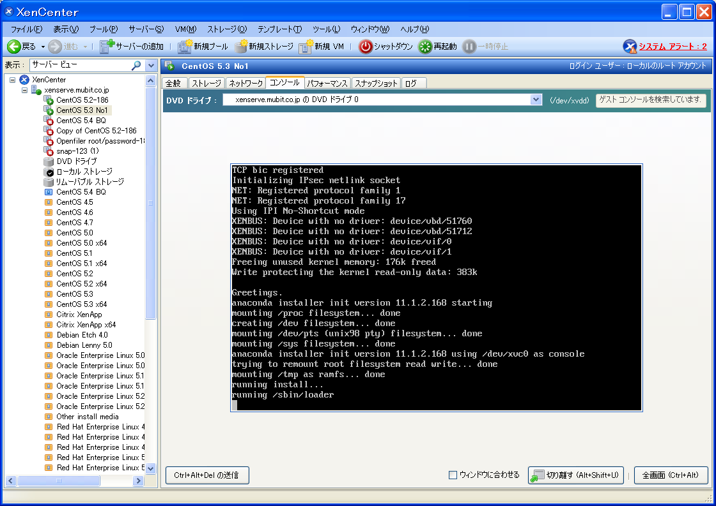Click the New VM icon (新規 VM)
Viewport: 716px width, 506px height.
coord(306,47)
